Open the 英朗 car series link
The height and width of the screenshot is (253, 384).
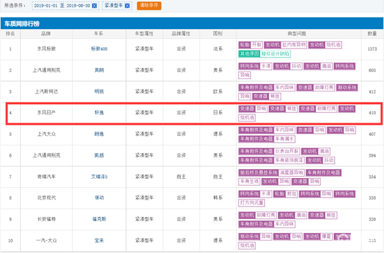[99, 70]
